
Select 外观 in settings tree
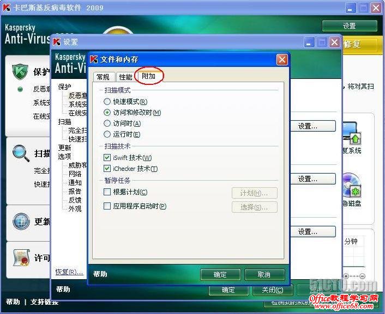pyautogui.click(x=75, y=209)
